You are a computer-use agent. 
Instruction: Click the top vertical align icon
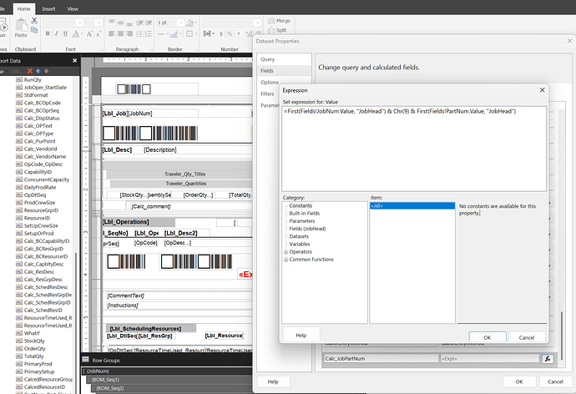point(112,23)
